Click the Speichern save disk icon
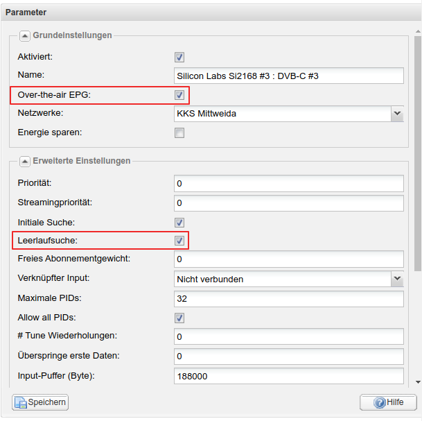Image resolution: width=422 pixels, height=421 pixels. (21, 403)
